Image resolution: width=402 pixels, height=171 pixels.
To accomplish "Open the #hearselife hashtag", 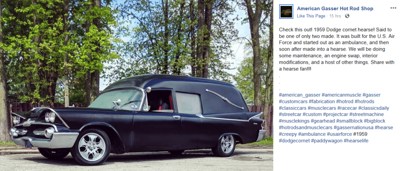I will [x=356, y=141].
